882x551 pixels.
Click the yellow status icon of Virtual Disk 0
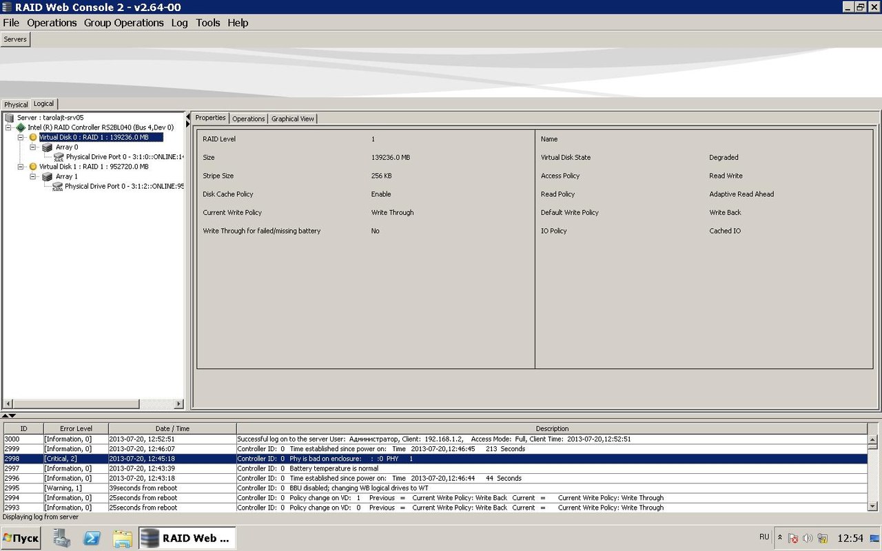point(32,137)
